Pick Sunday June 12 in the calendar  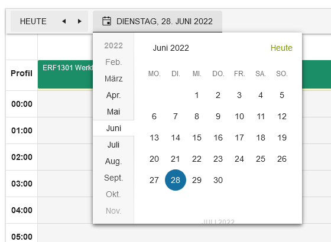click(x=282, y=116)
